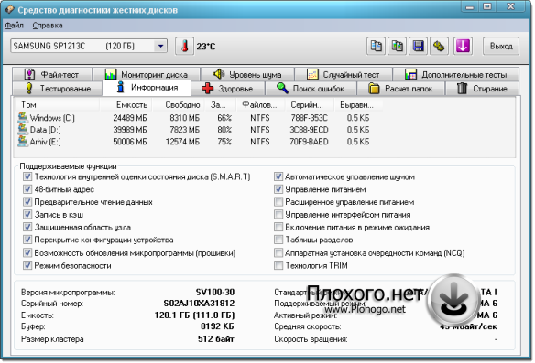Click the Серийн... column header
The image size is (535, 363).
click(309, 105)
